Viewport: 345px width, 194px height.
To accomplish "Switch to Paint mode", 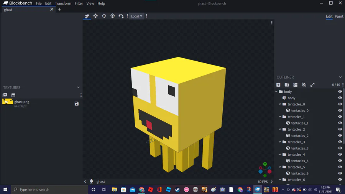I will 339,16.
